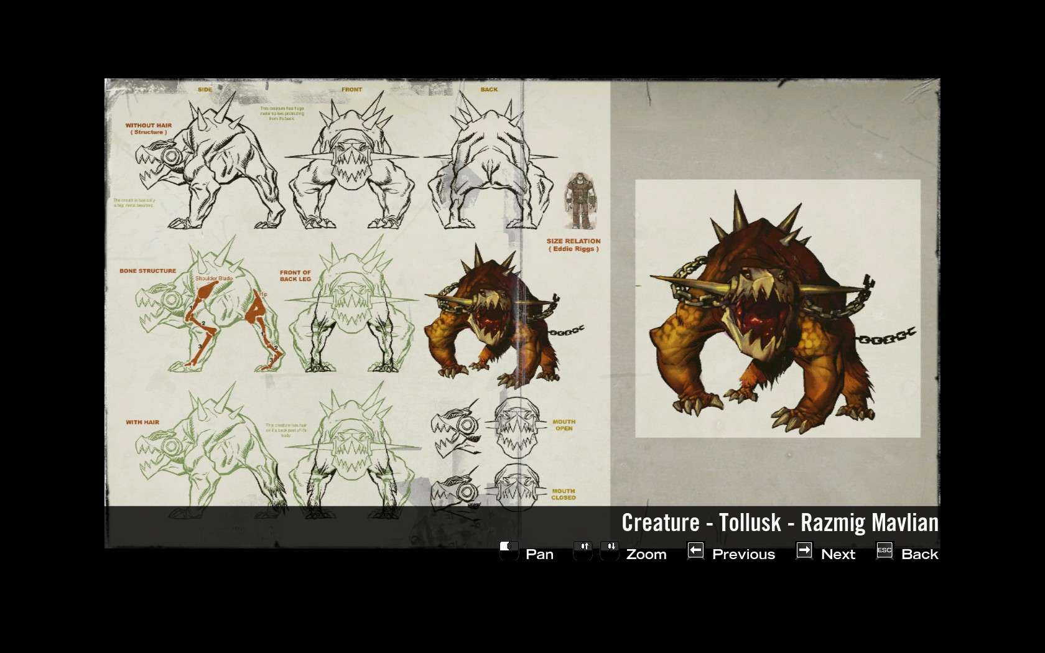
Task: Click the title "Creature - Tollusk - Razmig Mavlian"
Action: click(x=780, y=523)
